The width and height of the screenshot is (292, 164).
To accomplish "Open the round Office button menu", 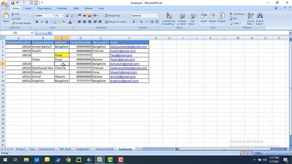I will [x=5, y=5].
